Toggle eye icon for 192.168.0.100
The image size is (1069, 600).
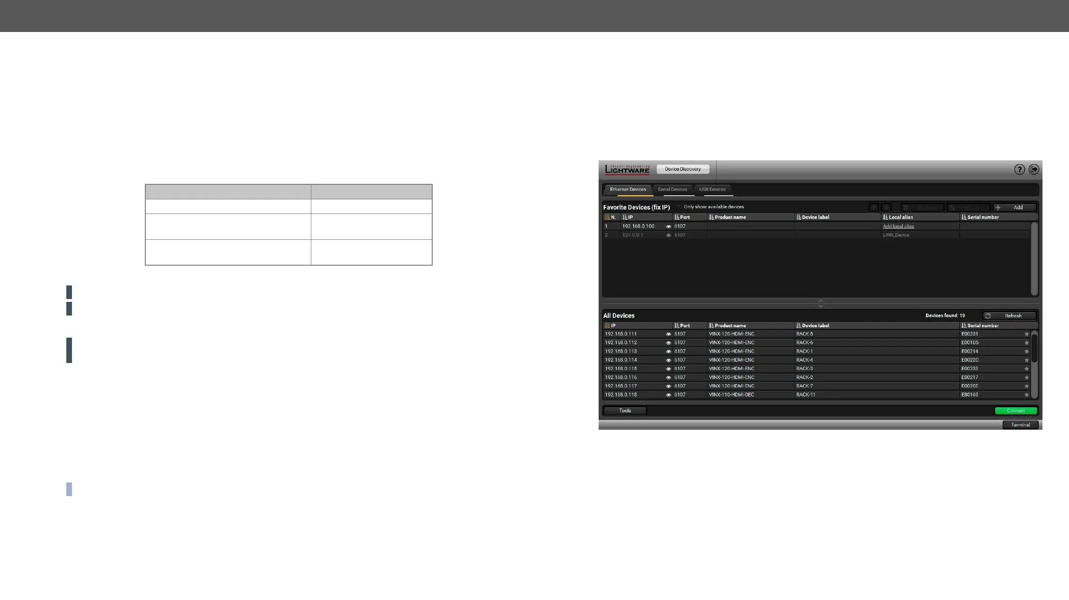click(x=668, y=227)
